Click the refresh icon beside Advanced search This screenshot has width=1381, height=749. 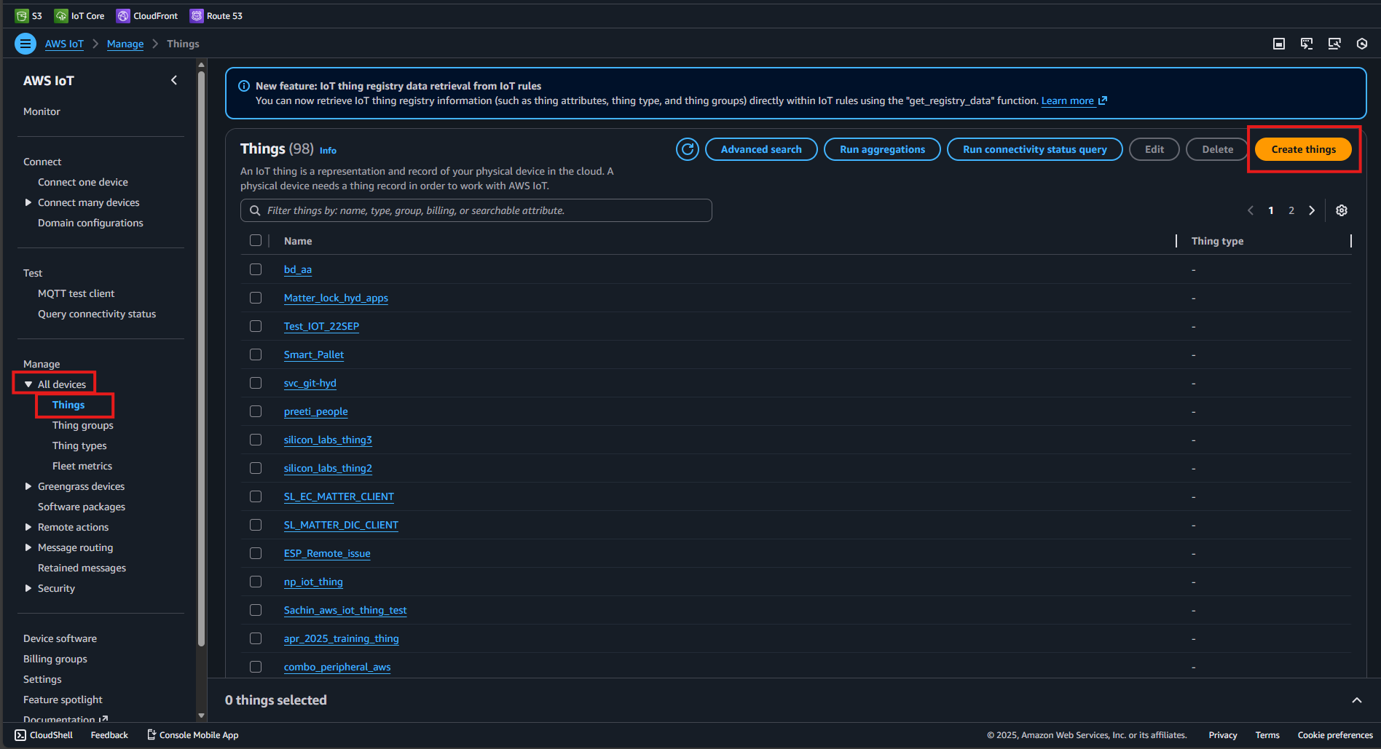coord(687,149)
